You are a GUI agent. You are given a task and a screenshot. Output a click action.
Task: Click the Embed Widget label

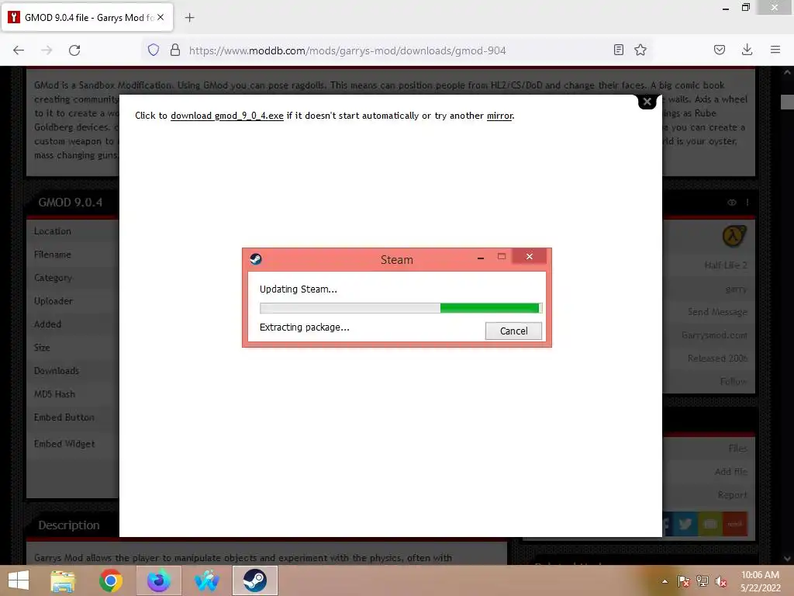[64, 443]
